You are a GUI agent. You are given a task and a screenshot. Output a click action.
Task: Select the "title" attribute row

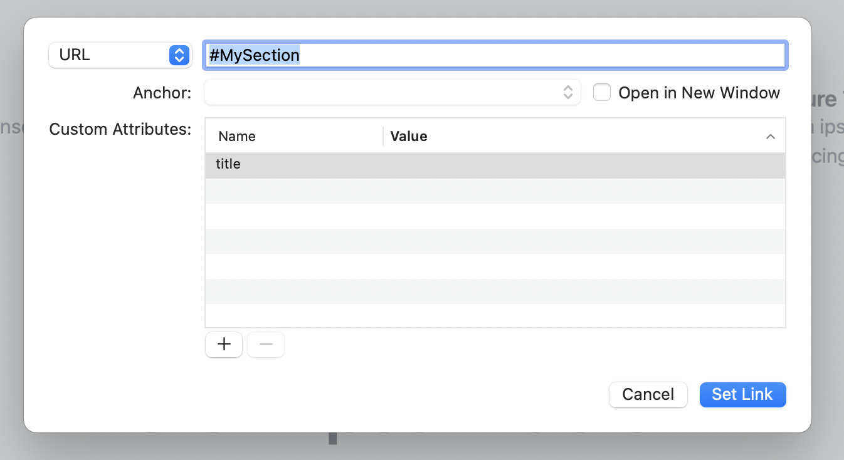click(228, 165)
